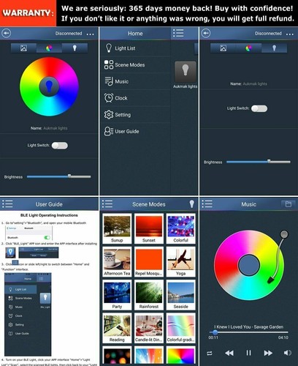298x366 pixels.
Task: Choose the Rainforest scene mode
Action: pyautogui.click(x=149, y=295)
